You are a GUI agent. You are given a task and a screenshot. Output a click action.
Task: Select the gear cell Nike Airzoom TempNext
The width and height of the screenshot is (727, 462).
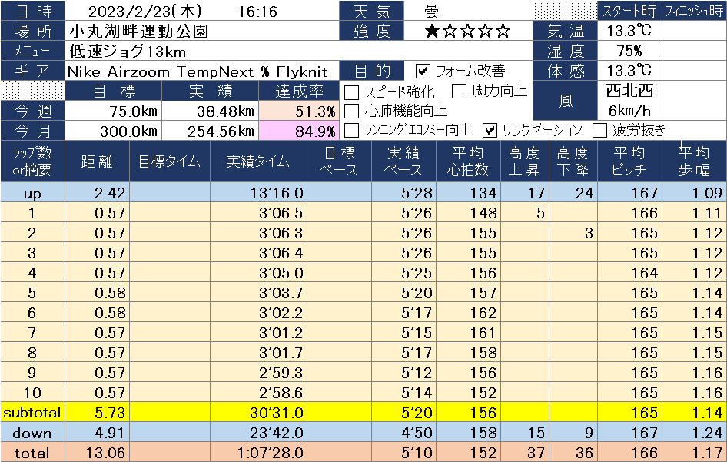click(x=201, y=71)
